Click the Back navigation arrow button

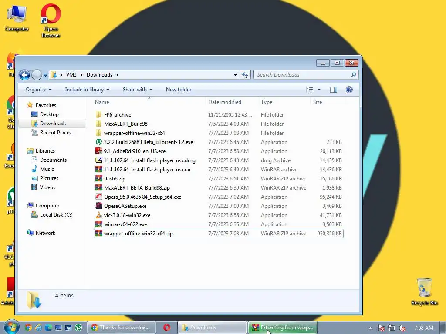click(x=24, y=75)
